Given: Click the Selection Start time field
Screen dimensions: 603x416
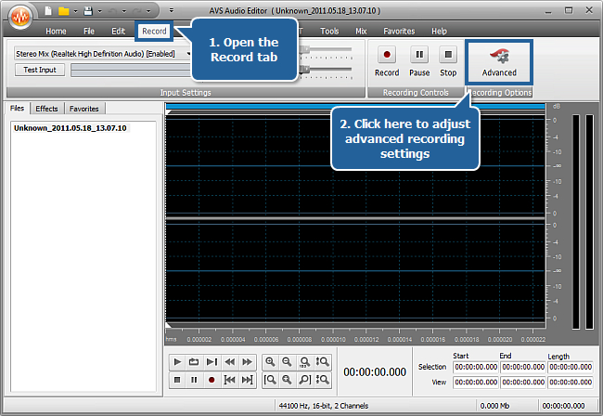Looking at the screenshot, I should 476,367.
